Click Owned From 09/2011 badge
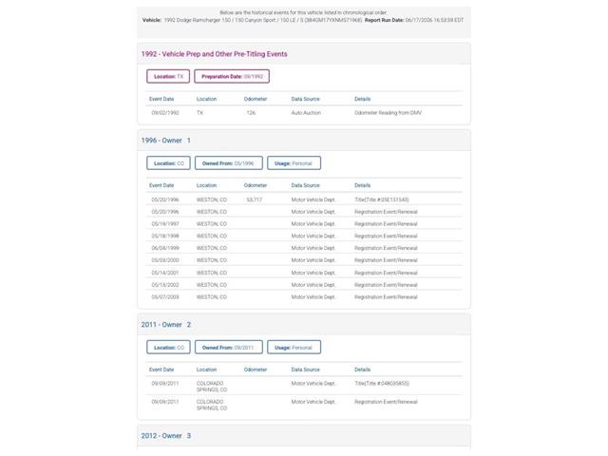Viewport: 608px width, 456px height. point(228,348)
